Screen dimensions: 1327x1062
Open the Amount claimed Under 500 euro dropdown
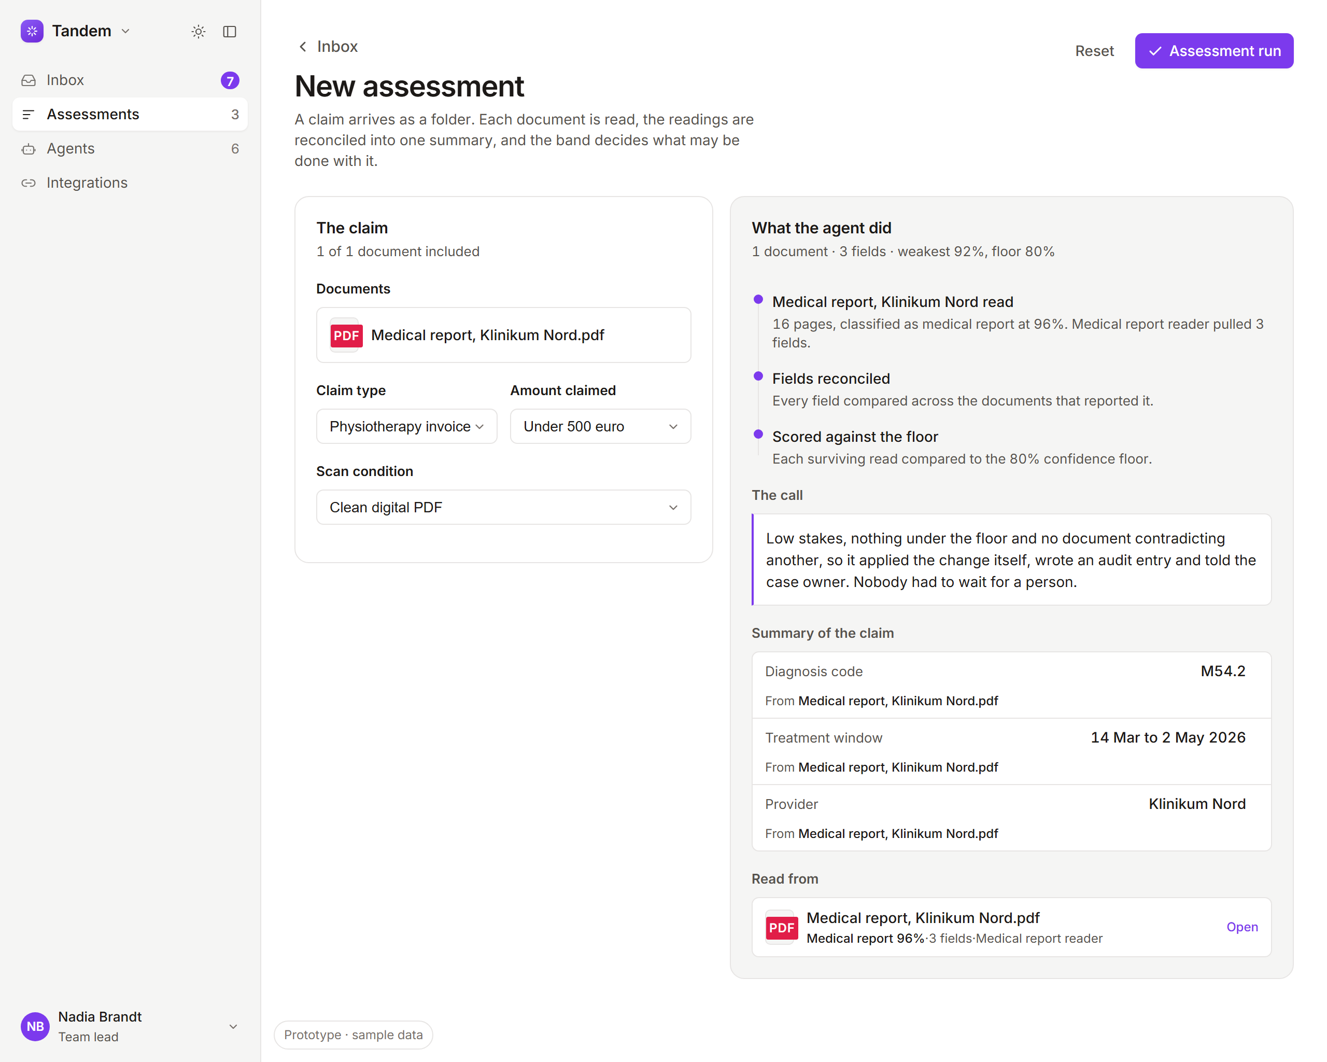pyautogui.click(x=600, y=426)
